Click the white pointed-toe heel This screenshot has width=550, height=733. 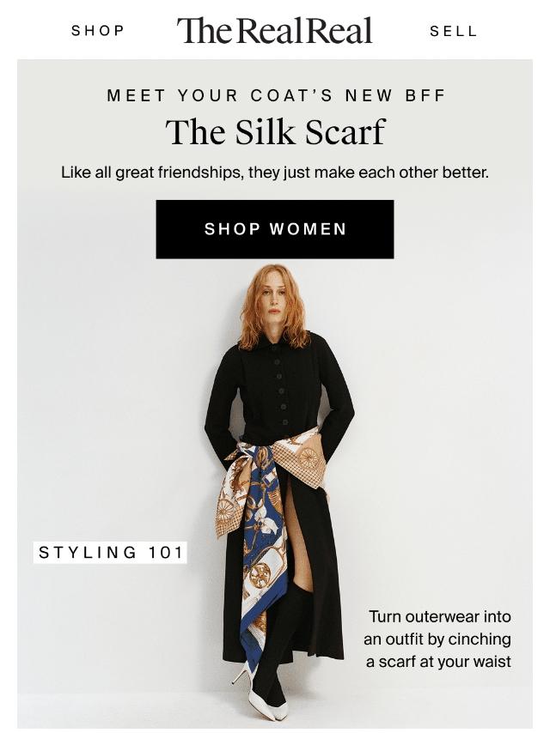point(266,701)
